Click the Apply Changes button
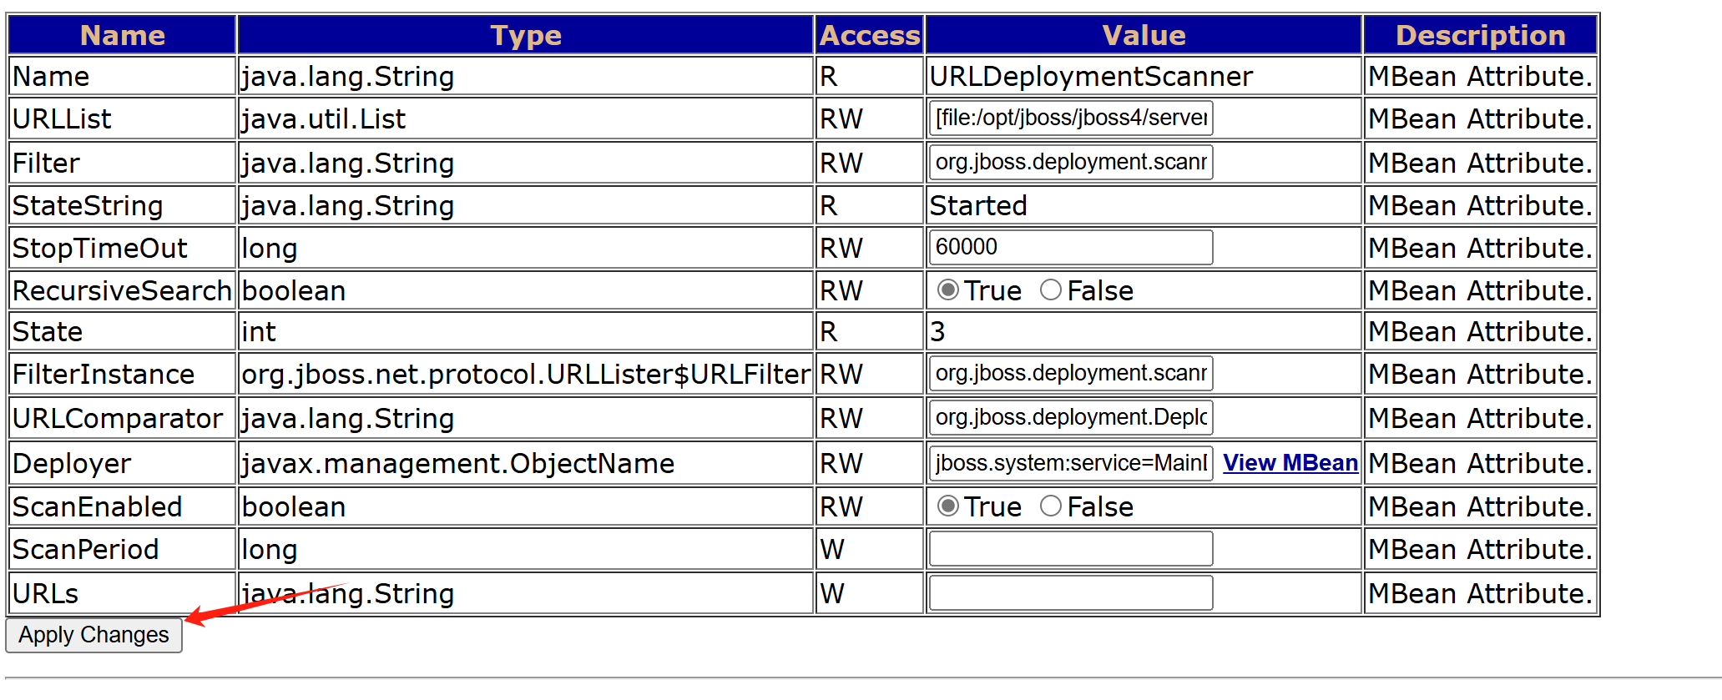 (93, 635)
